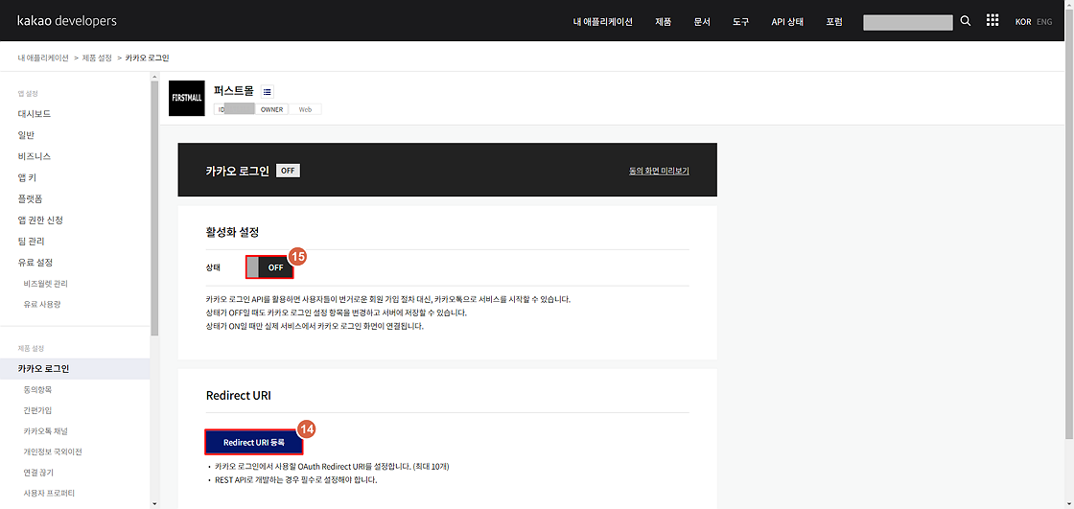Click the 활성화 설정 heading
The height and width of the screenshot is (509, 1074).
click(232, 232)
